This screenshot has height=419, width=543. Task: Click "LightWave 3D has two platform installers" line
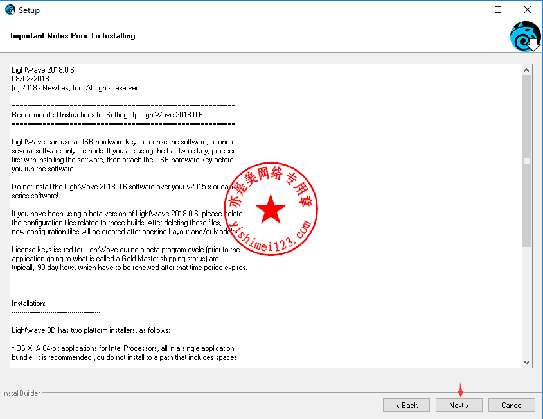click(91, 330)
